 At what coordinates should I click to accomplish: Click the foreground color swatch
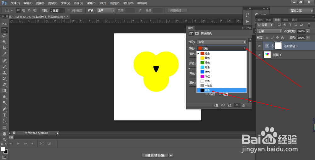coord(3,149)
